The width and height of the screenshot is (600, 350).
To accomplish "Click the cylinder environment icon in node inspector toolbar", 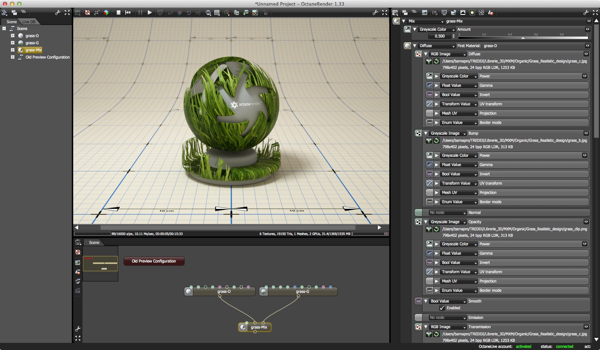I will tap(454, 12).
